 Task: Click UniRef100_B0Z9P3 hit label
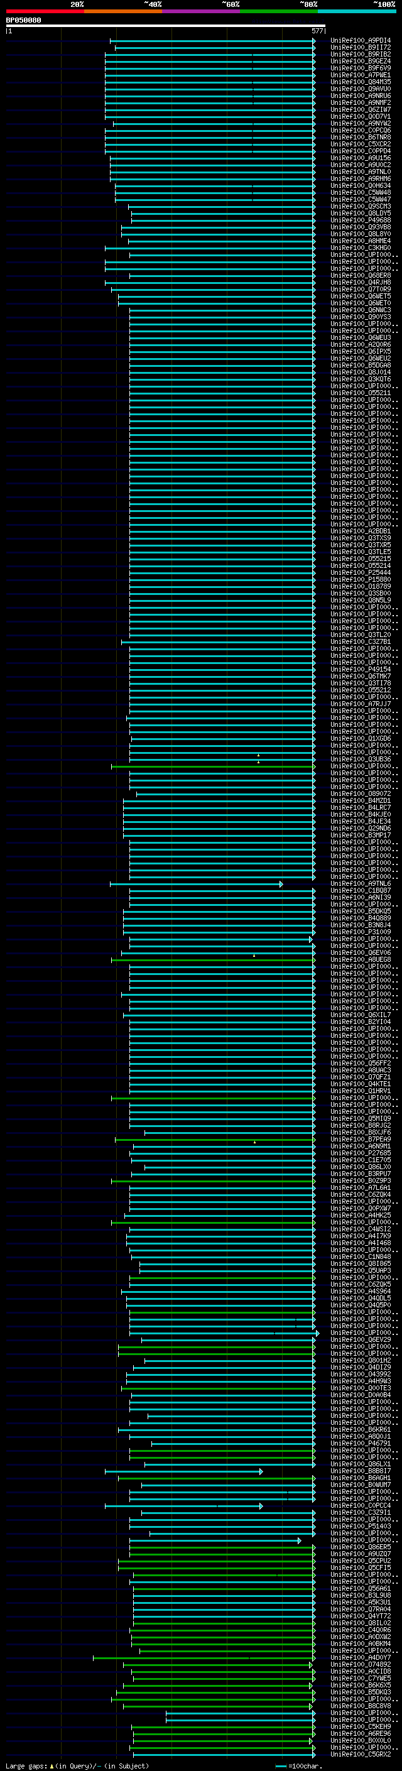(x=360, y=1180)
